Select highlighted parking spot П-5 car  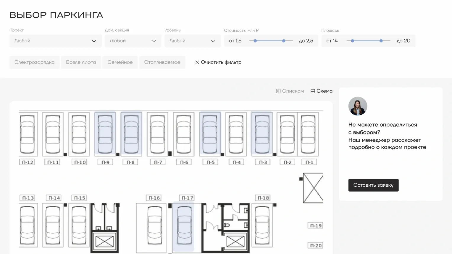pyautogui.click(x=210, y=134)
